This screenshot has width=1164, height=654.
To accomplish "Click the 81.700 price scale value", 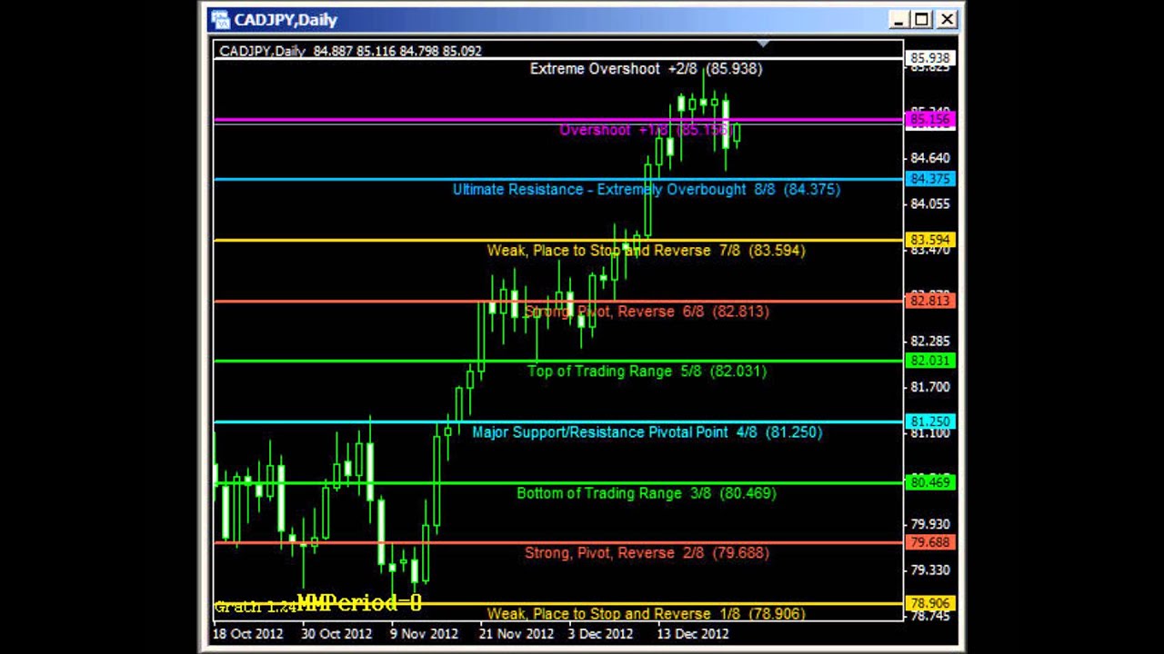I will click(929, 388).
